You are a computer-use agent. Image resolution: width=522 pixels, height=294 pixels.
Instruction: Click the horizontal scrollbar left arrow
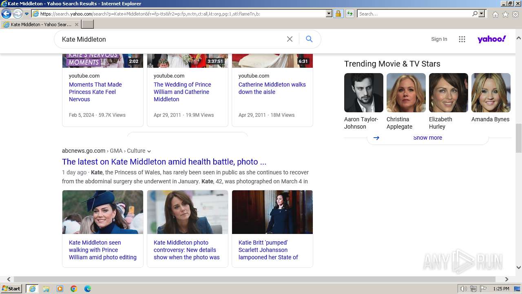(x=9, y=279)
